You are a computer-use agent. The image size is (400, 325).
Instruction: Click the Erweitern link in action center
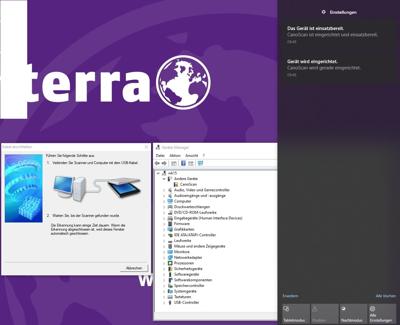pyautogui.click(x=290, y=296)
